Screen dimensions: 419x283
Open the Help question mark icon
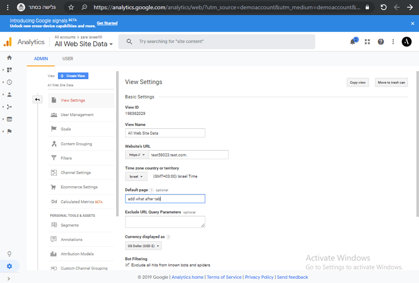pyautogui.click(x=381, y=42)
